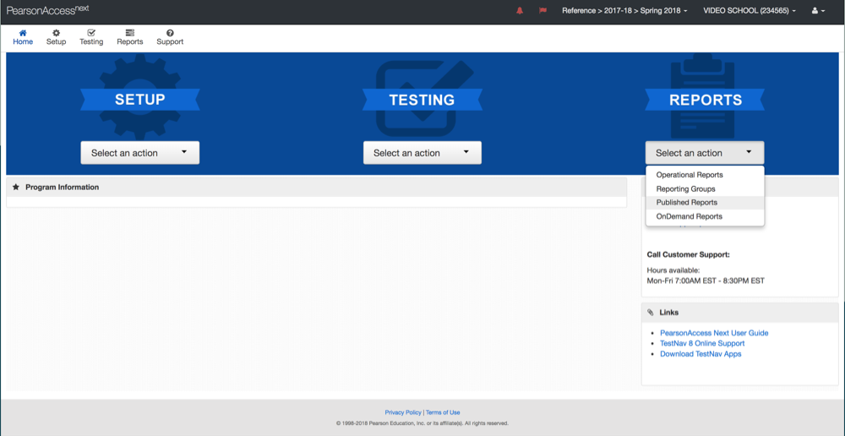Image resolution: width=845 pixels, height=436 pixels.
Task: Click the Testing checkmark icon
Action: [x=91, y=34]
